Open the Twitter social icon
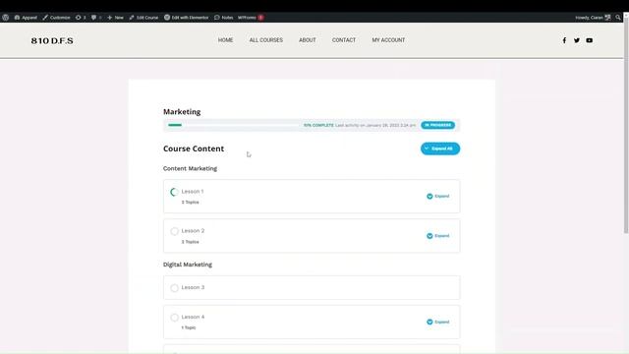 pos(577,40)
